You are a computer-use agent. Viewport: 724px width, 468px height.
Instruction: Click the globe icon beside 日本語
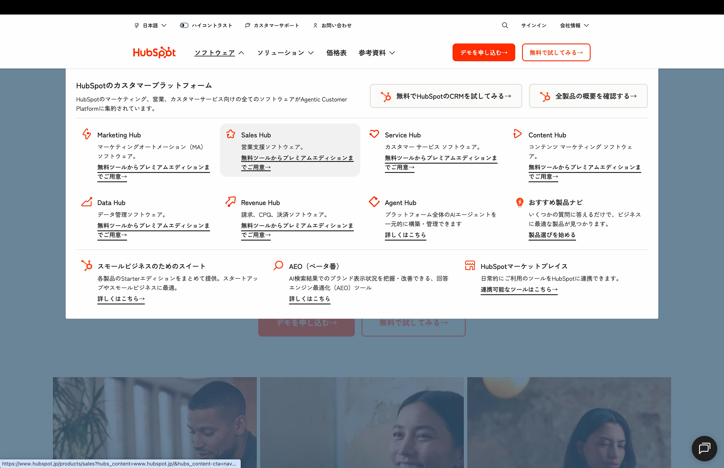(136, 25)
